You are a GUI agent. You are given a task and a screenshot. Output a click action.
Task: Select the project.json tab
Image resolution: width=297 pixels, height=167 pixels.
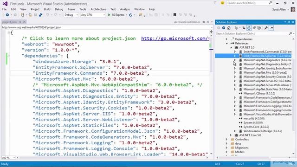pyautogui.click(x=9, y=22)
